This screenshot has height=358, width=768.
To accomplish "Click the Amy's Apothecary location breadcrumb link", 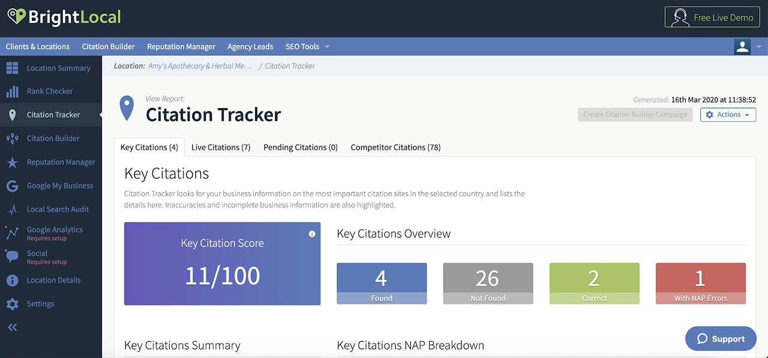I will click(x=200, y=66).
